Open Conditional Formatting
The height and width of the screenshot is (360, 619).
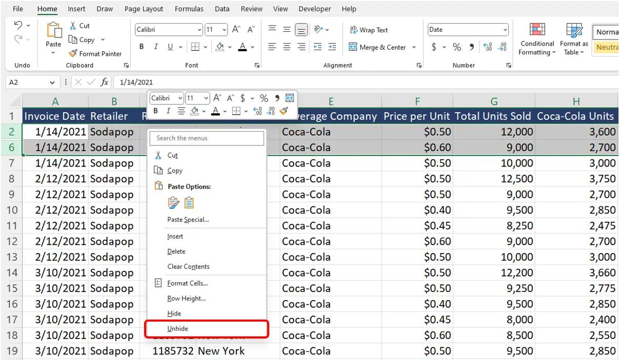click(536, 38)
